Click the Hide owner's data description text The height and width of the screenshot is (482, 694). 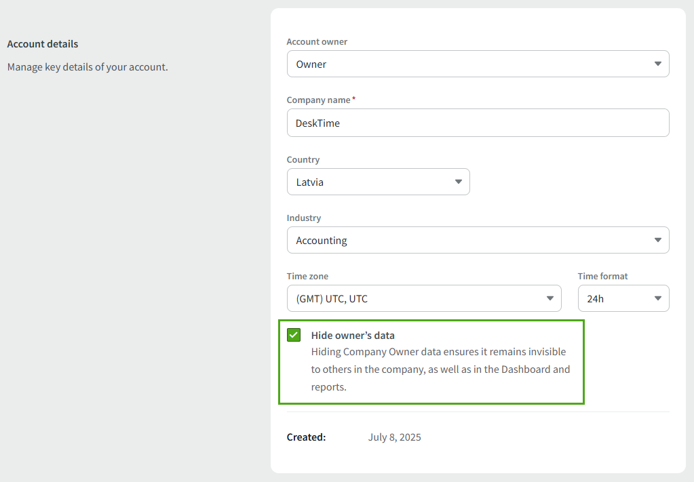click(x=440, y=369)
